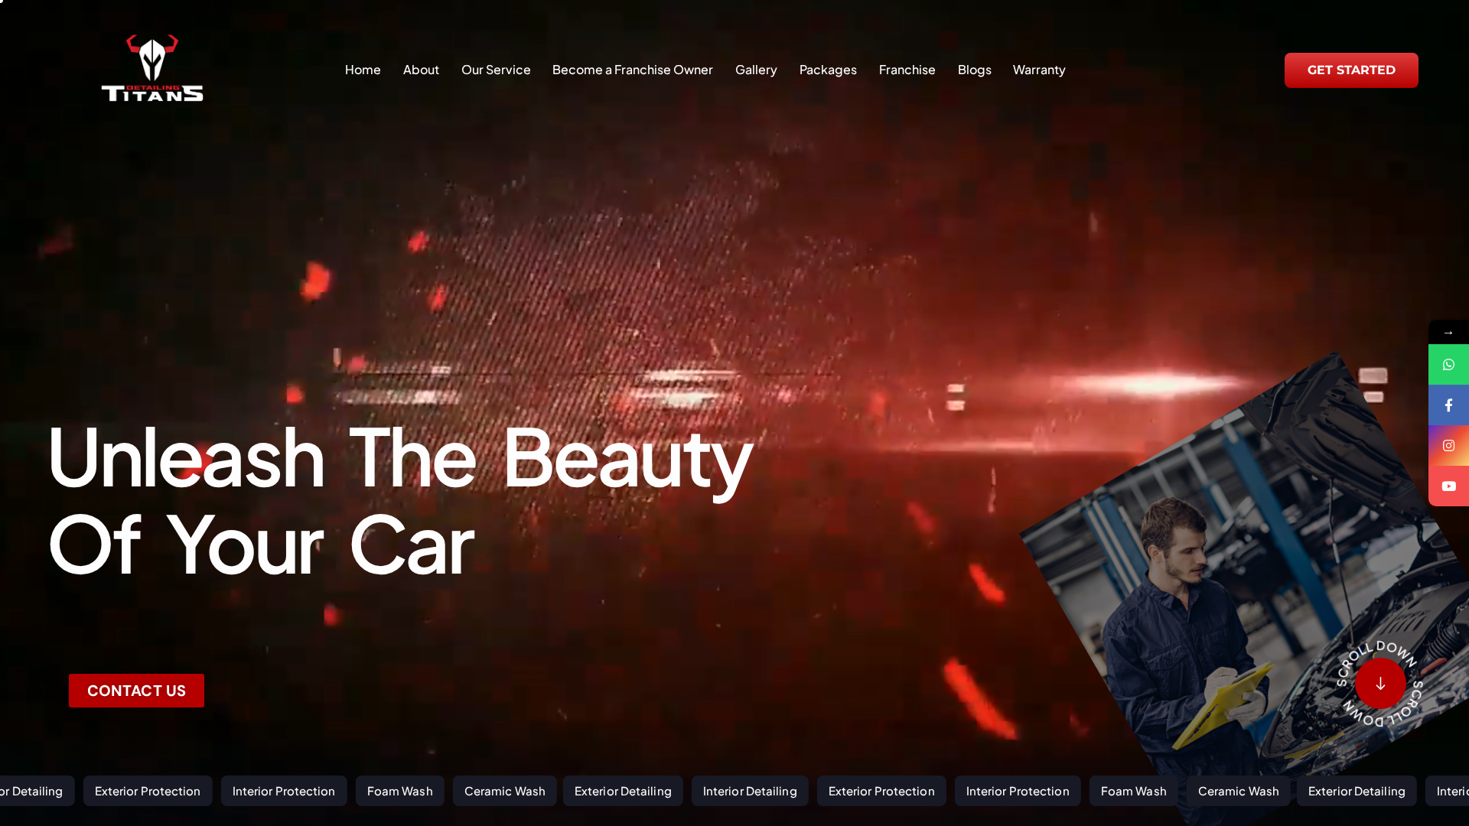
Task: Open the Instagram social icon
Action: coord(1448,446)
